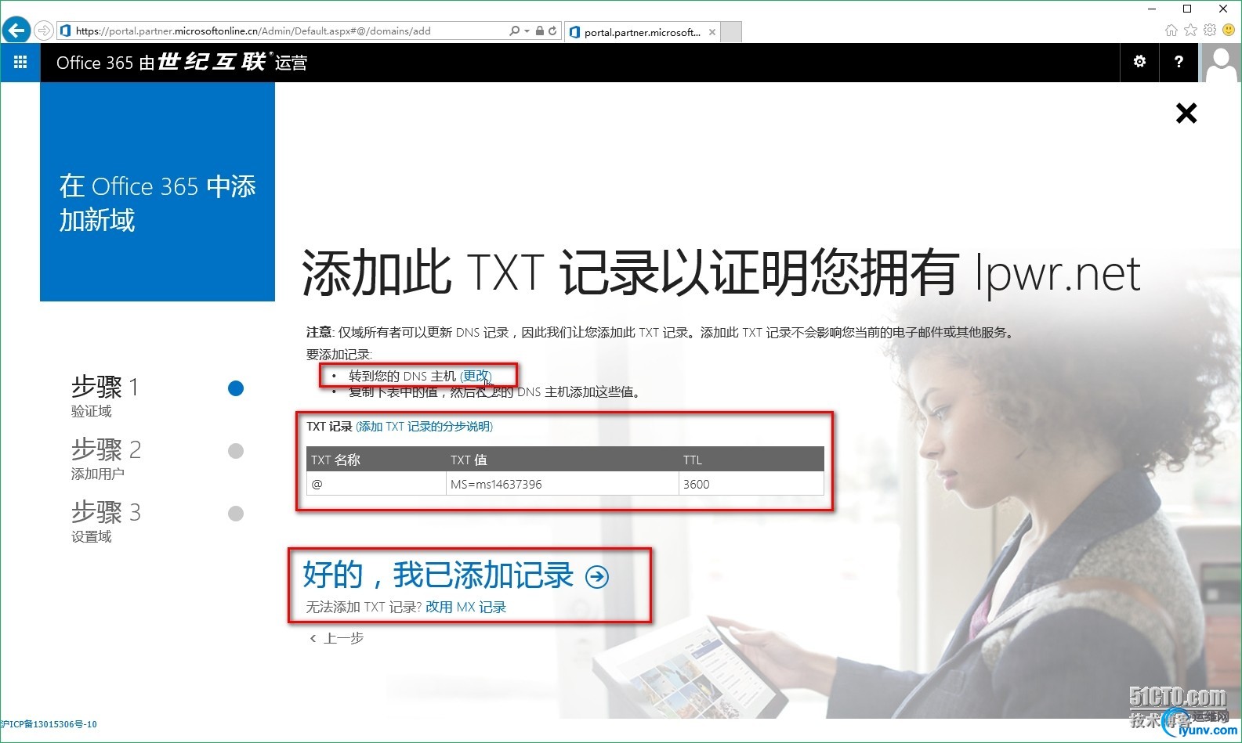This screenshot has width=1242, height=743.
Task: Open 添加 TXT 记录的分步说明 link
Action: pos(425,427)
